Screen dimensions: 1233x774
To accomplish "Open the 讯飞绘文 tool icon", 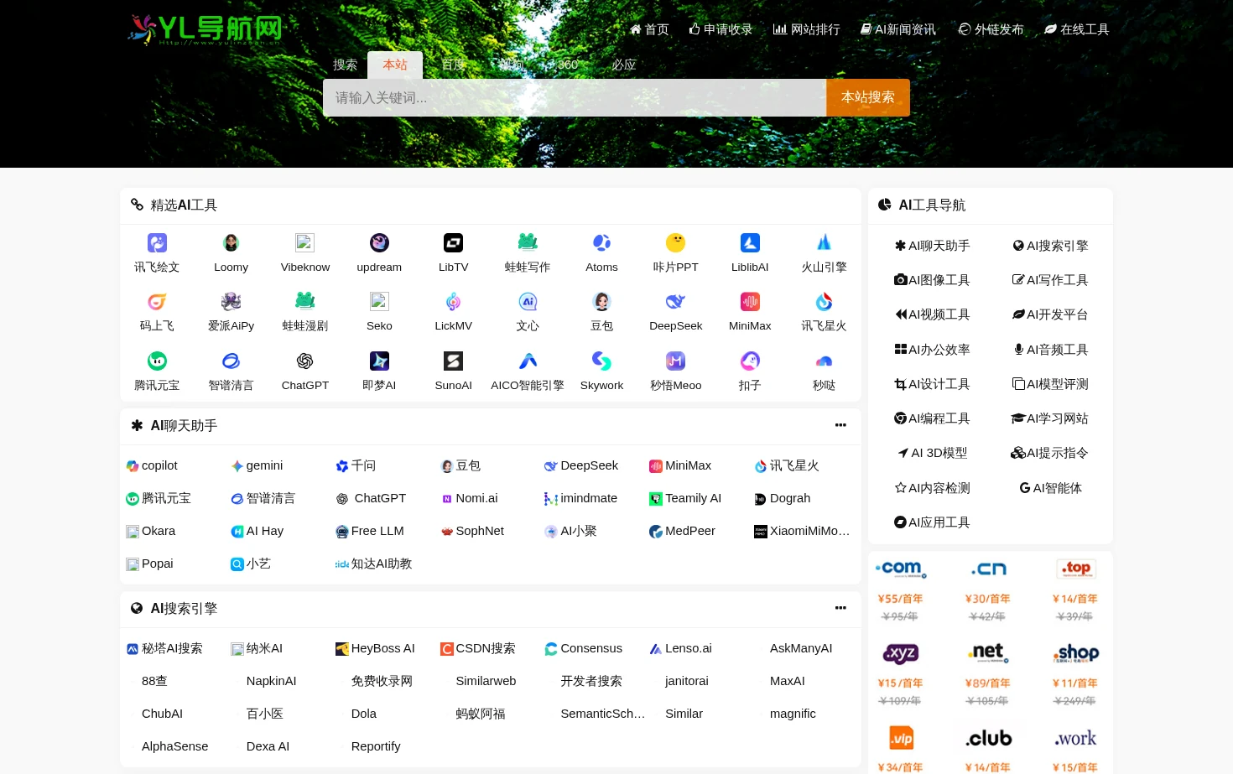I will tap(157, 243).
